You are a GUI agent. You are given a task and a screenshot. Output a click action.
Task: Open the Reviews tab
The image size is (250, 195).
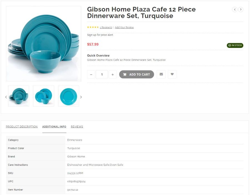tap(77, 126)
